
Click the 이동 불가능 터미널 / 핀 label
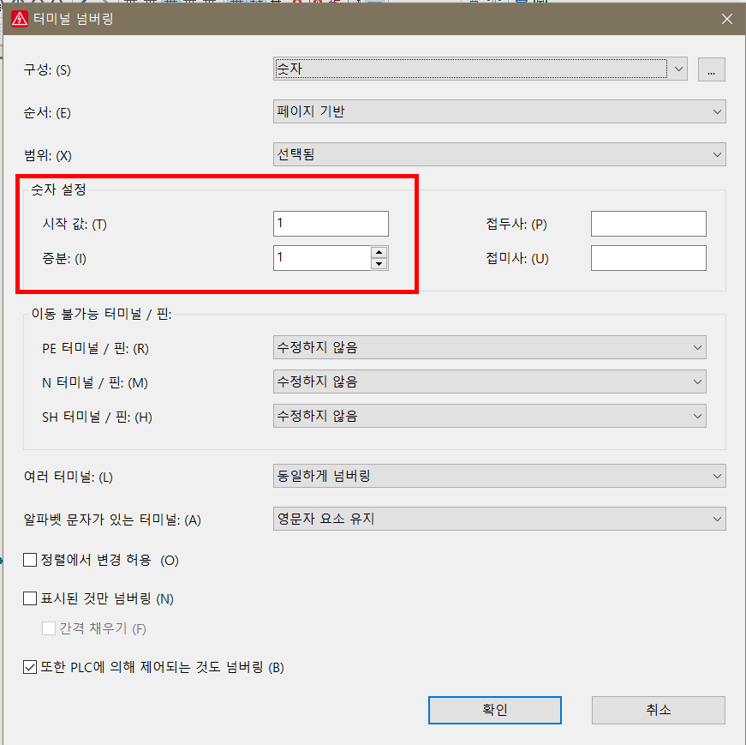[101, 314]
